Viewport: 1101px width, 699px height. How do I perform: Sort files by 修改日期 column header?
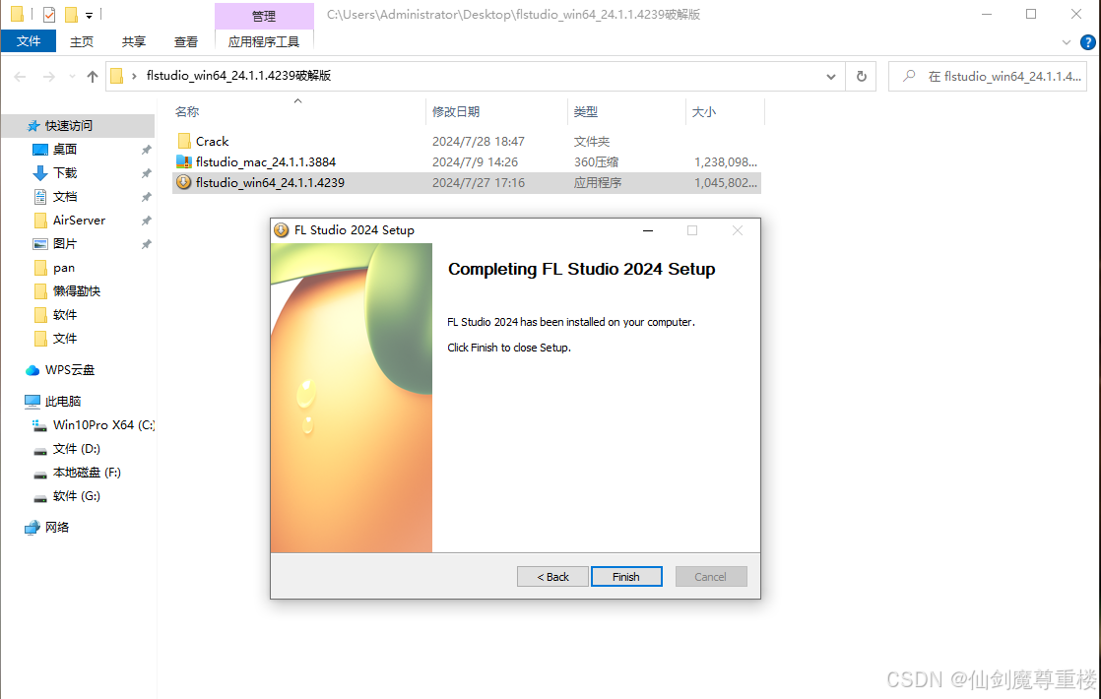click(x=456, y=112)
